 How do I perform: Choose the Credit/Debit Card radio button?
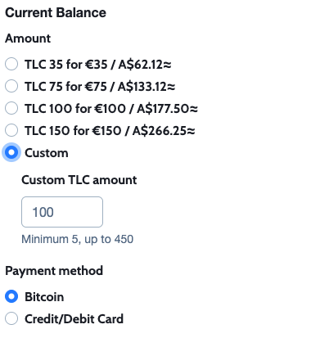point(11,318)
